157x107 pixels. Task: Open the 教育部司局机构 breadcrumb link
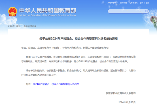pyautogui.click(x=30, y=26)
